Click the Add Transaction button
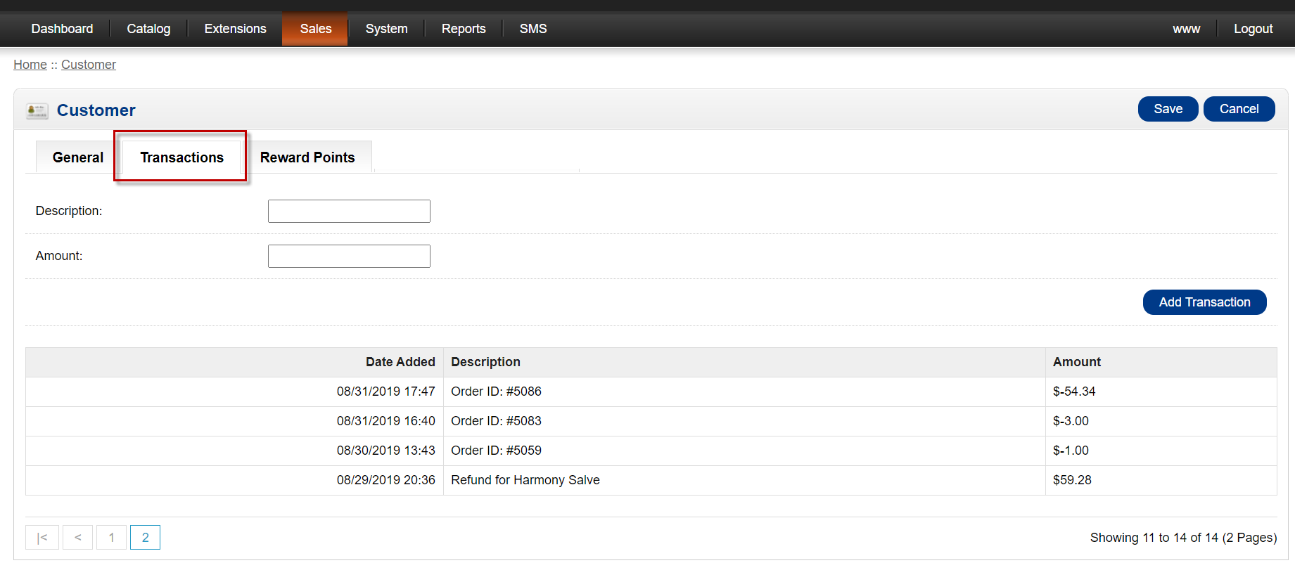Screen dimensions: 1295x563 [1204, 302]
